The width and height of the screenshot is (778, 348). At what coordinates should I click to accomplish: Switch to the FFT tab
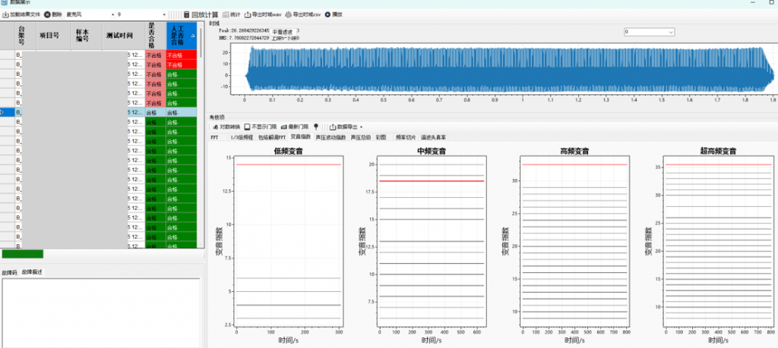pos(214,137)
